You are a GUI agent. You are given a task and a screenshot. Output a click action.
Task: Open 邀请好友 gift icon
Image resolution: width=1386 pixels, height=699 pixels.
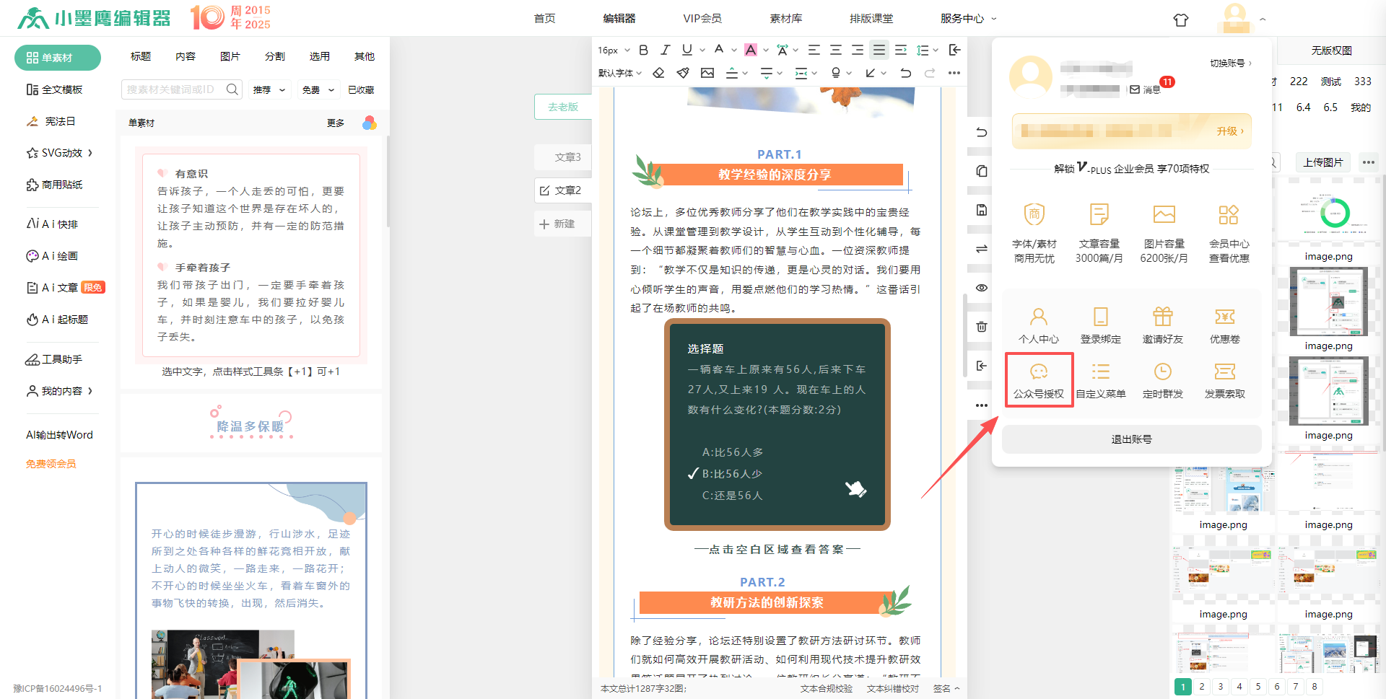pos(1162,317)
